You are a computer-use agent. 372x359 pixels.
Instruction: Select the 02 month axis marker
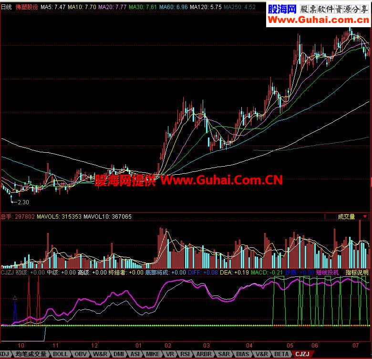click(x=168, y=346)
